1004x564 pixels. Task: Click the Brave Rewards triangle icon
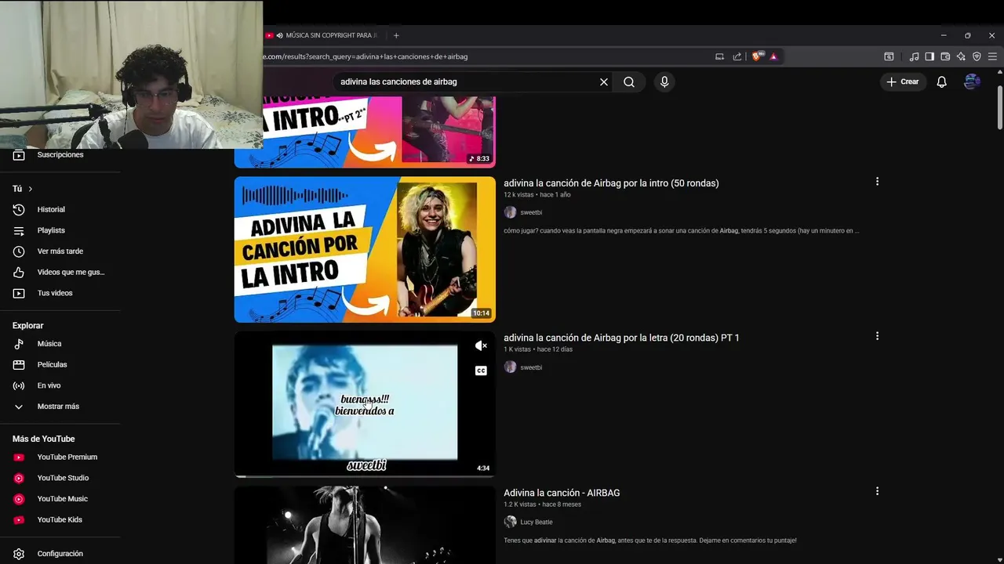[x=773, y=56]
